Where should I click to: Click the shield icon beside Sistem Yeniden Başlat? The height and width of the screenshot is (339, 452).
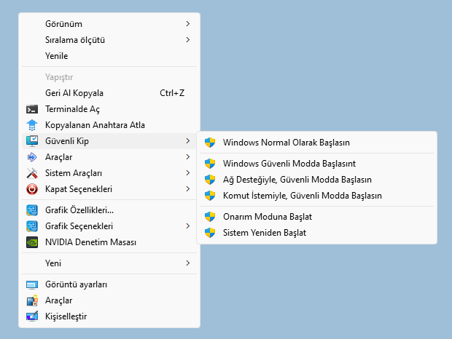[x=210, y=233]
